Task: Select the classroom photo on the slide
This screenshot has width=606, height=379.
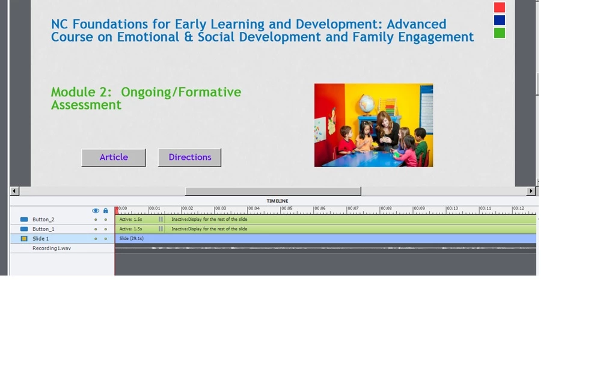Action: pos(374,125)
